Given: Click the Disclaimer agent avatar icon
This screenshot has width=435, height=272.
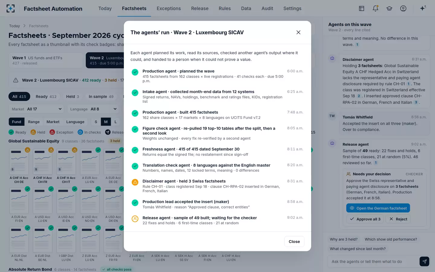Looking at the screenshot, I should [332, 58].
